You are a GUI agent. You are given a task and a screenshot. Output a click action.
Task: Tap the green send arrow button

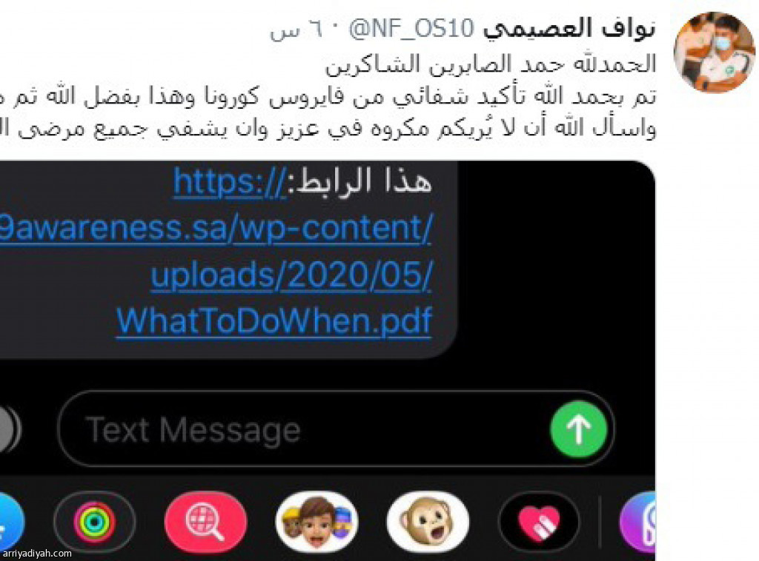(x=578, y=429)
